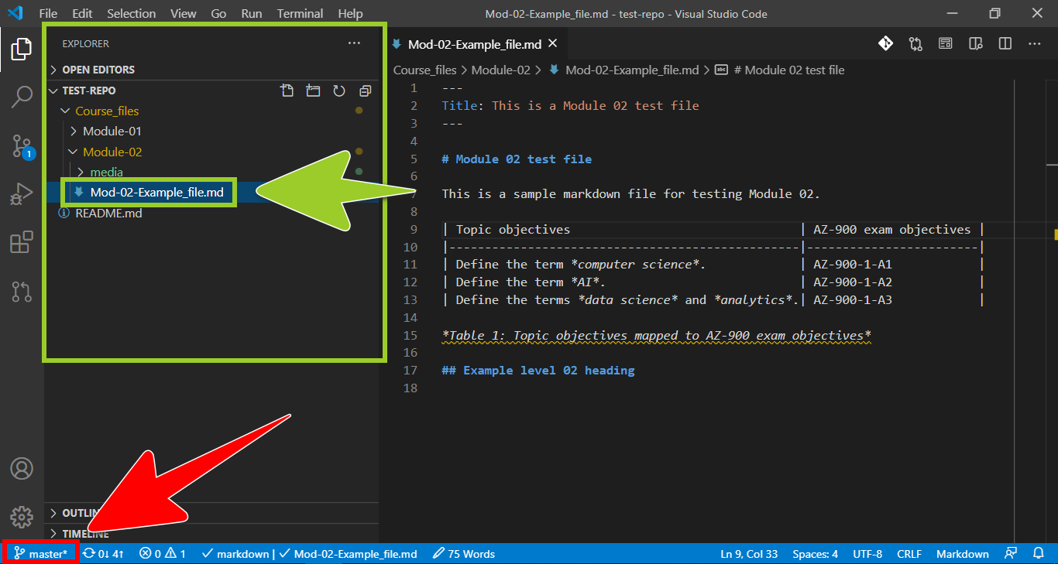Image resolution: width=1058 pixels, height=564 pixels.
Task: Click the feedback icon in status bar
Action: [x=1011, y=553]
